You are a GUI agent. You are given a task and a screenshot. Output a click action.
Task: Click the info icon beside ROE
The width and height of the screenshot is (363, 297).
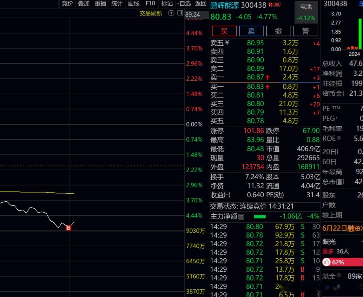click(339, 138)
